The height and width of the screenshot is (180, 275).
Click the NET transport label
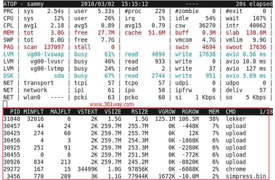click(x=39, y=83)
